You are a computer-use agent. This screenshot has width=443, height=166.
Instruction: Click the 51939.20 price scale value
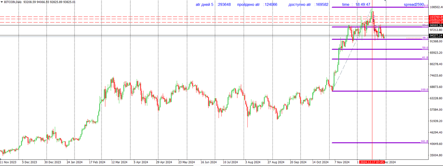(436, 121)
